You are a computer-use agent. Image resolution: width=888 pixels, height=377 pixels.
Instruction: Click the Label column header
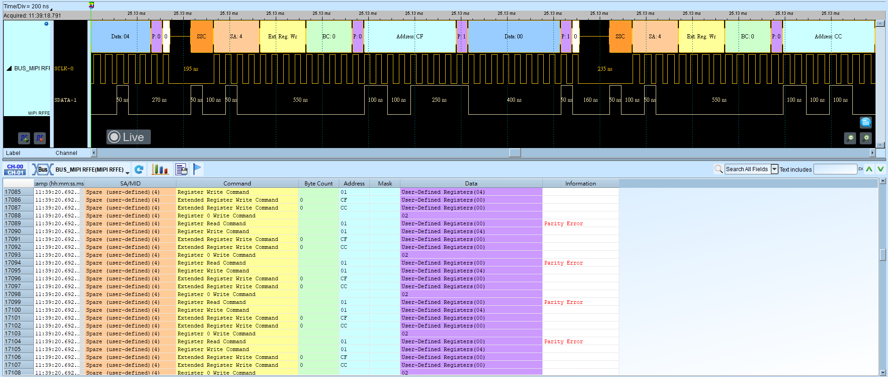click(13, 153)
